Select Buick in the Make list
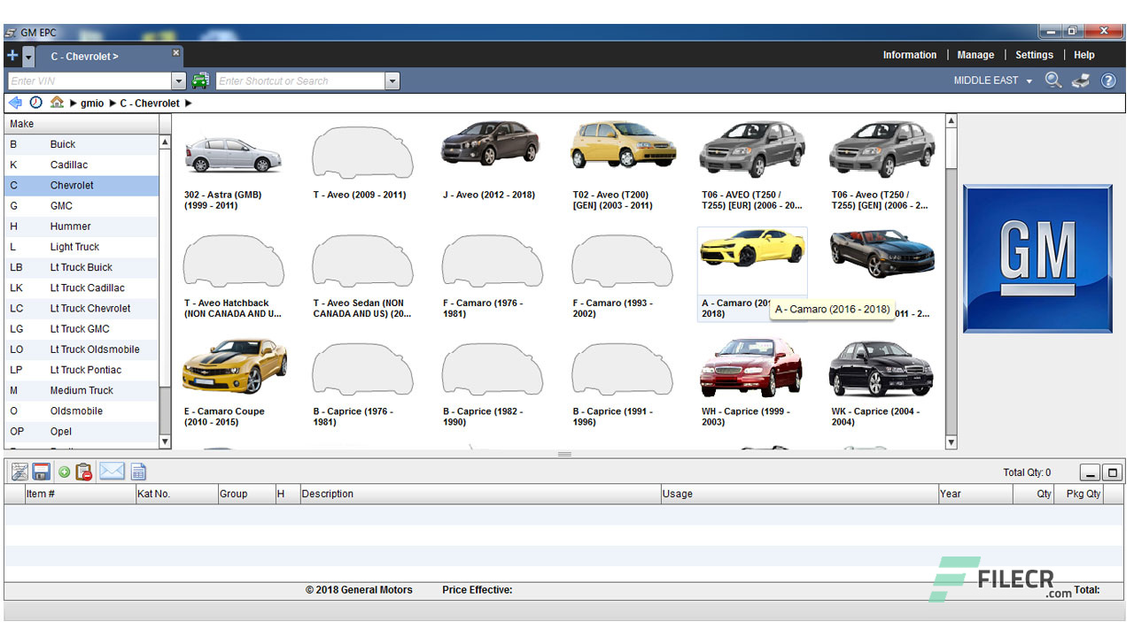The height and width of the screenshot is (637, 1134). (82, 144)
